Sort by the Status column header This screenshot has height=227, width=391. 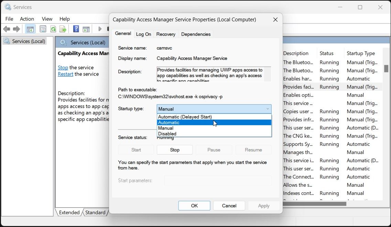tap(330, 53)
